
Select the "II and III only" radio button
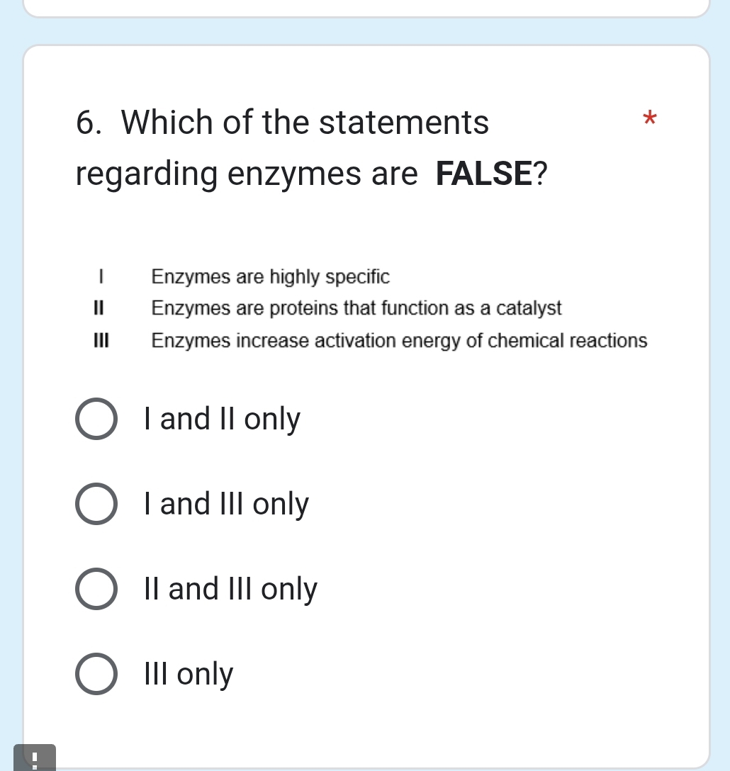tap(96, 588)
